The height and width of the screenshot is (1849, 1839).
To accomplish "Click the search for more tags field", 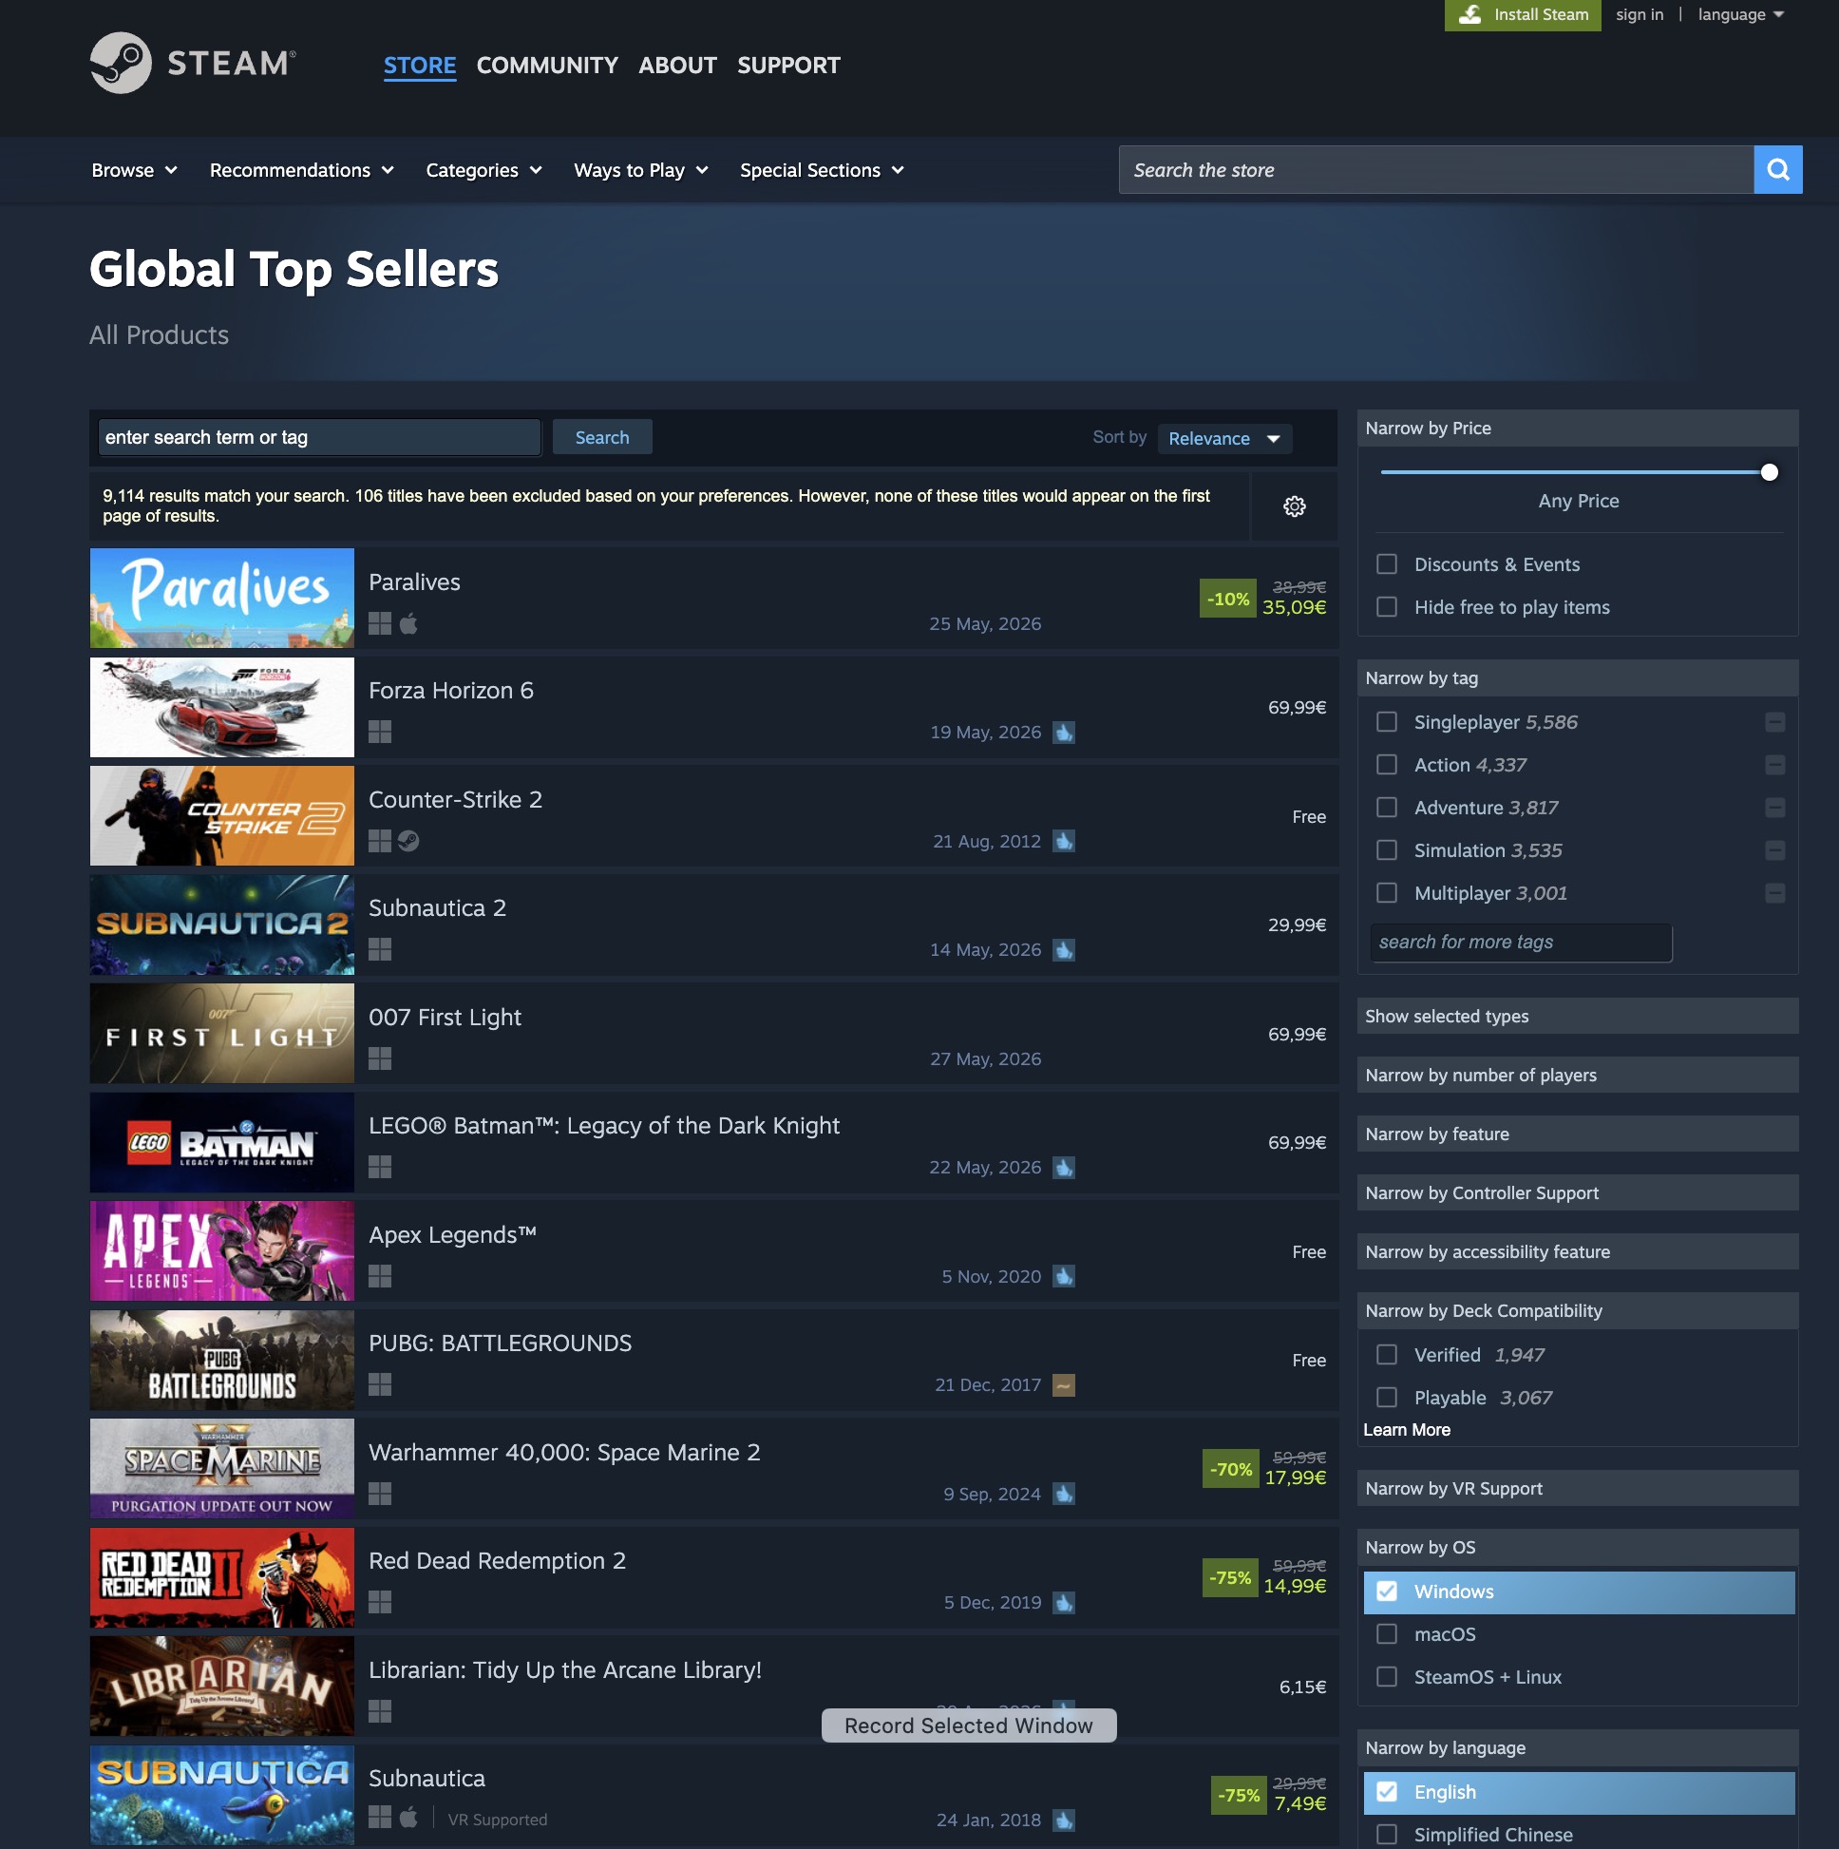I will coord(1521,943).
